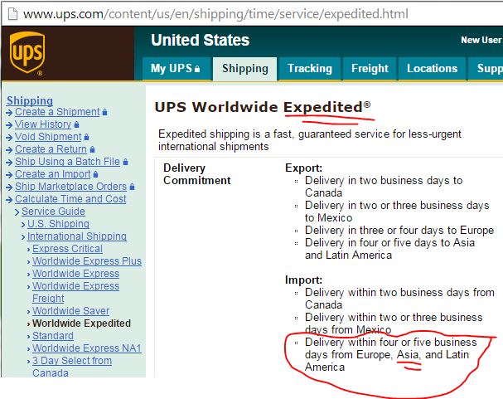
Task: Click Ship Using a Batch File link
Action: 67,162
